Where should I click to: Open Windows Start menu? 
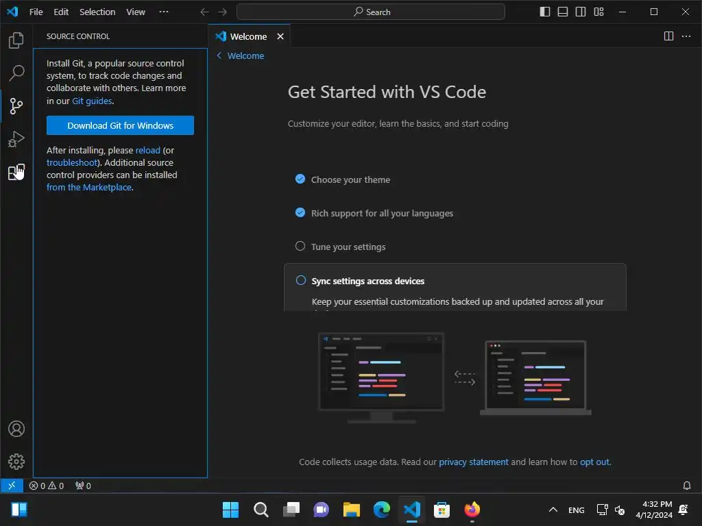tap(230, 510)
